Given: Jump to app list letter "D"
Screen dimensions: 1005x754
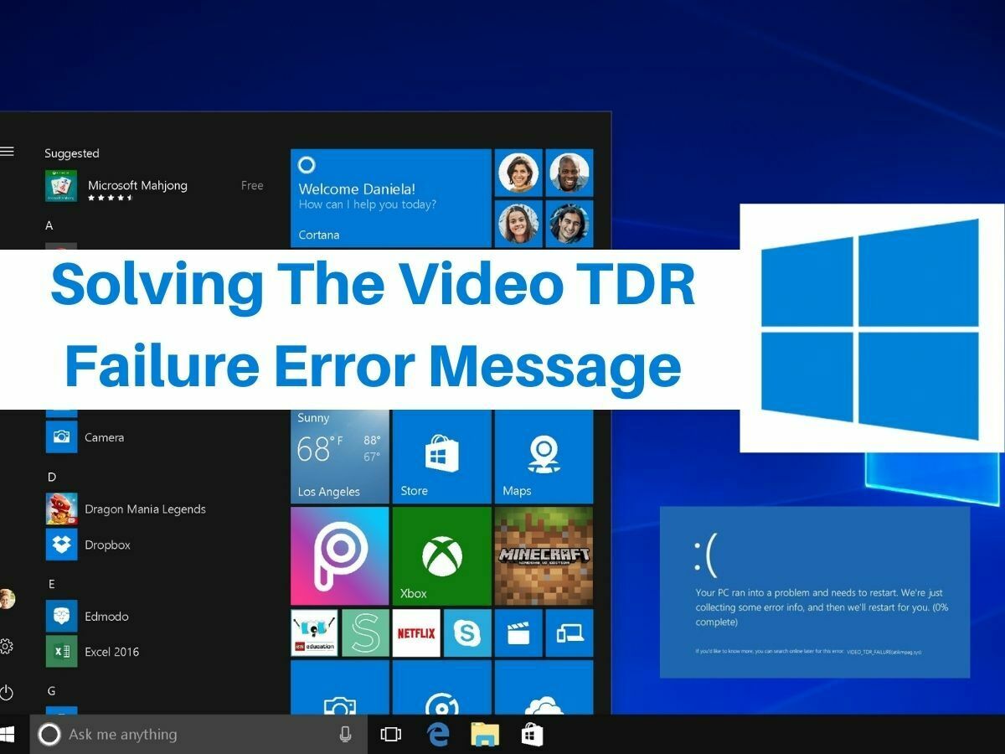Looking at the screenshot, I should tap(51, 477).
